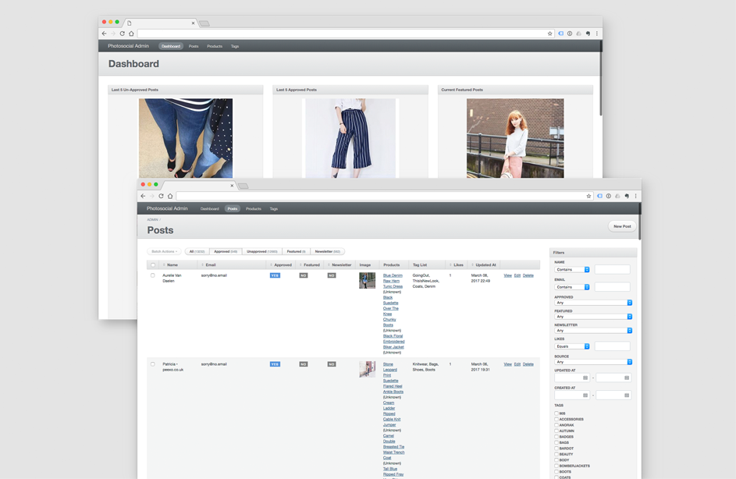Open the calendar icon in first Updated At field

[585, 378]
